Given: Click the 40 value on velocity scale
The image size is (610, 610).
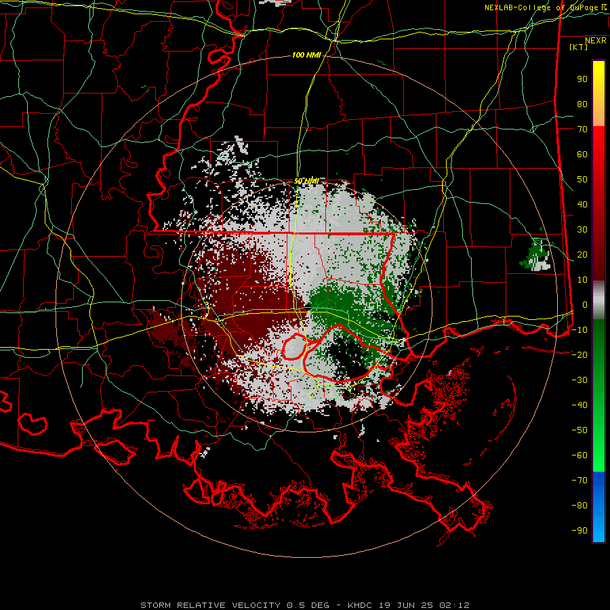Looking at the screenshot, I should click(582, 205).
